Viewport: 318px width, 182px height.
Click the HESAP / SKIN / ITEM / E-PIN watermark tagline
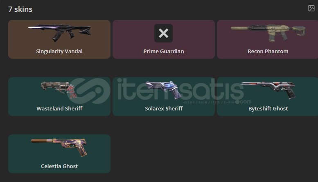pyautogui.click(x=208, y=102)
